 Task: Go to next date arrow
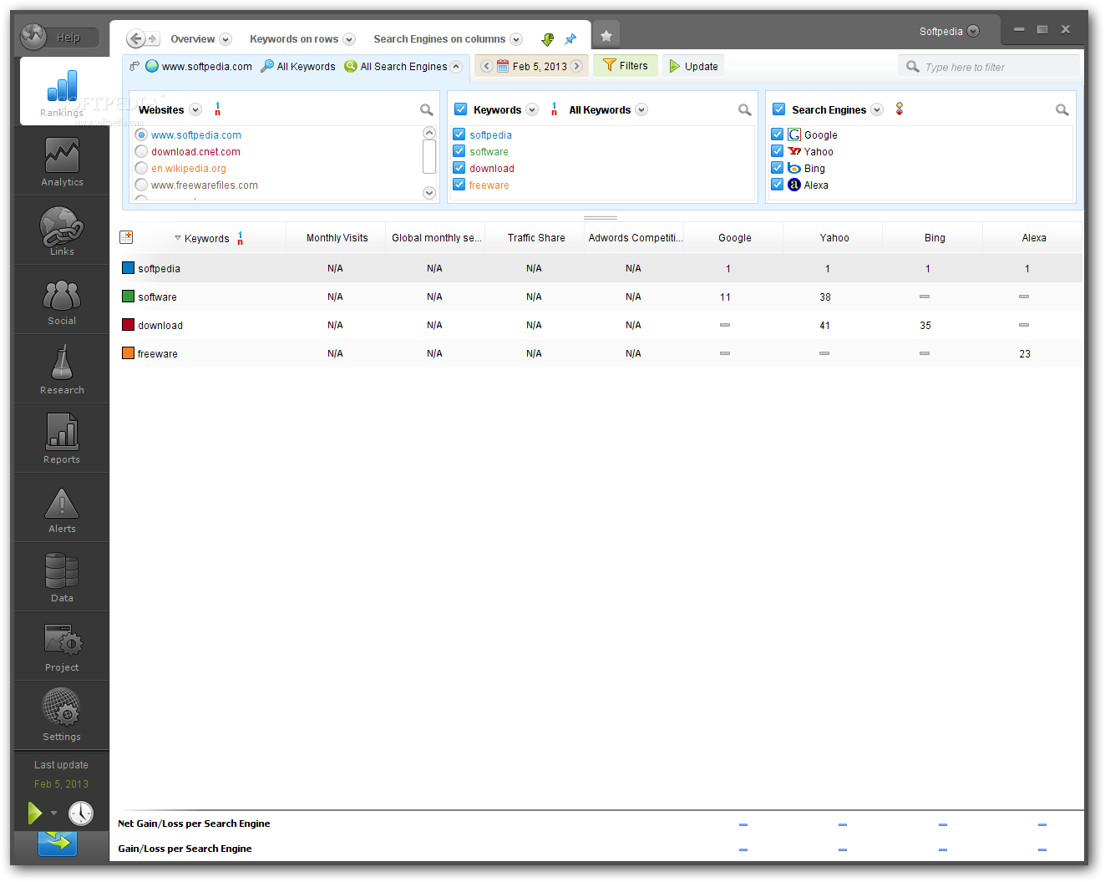[576, 66]
